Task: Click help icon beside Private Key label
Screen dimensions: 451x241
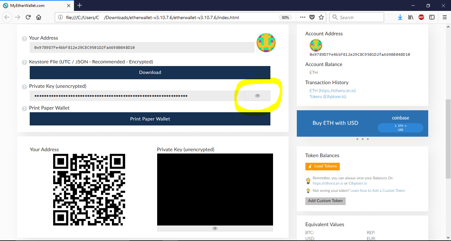Action: click(24, 87)
